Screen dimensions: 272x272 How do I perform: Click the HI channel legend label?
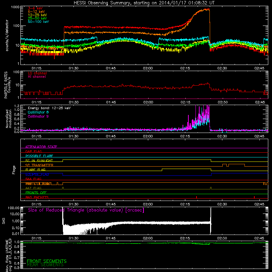click(37, 77)
